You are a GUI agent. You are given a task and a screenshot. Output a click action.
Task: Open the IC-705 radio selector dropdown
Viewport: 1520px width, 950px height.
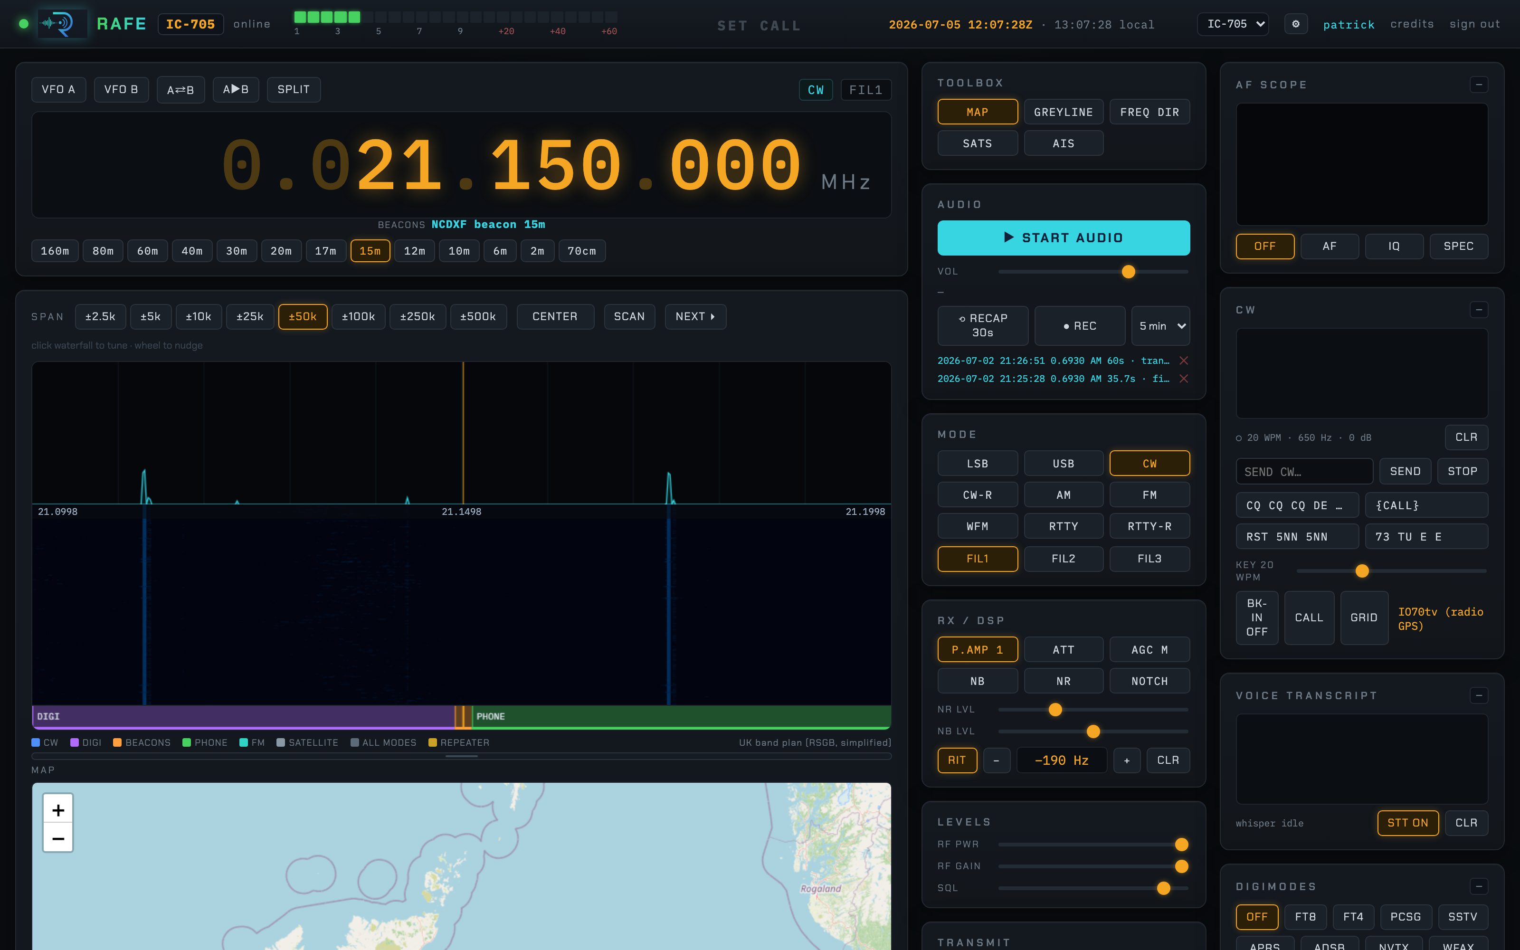point(1233,24)
